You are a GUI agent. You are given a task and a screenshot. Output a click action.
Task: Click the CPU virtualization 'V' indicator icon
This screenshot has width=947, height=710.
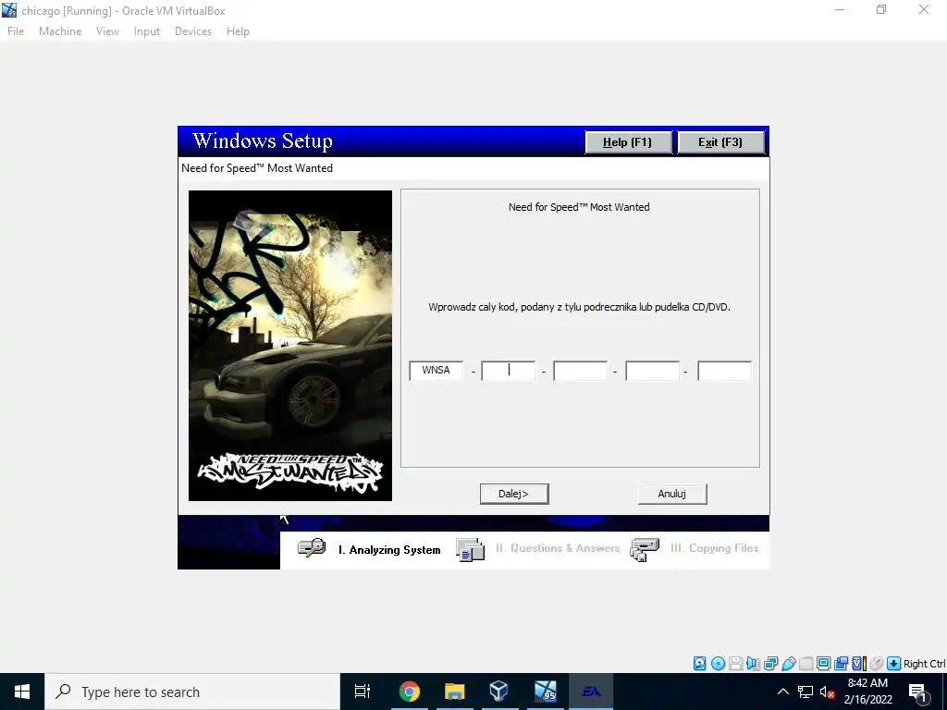point(858,664)
